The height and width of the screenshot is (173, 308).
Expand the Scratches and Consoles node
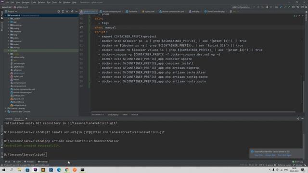[x=5, y=111]
